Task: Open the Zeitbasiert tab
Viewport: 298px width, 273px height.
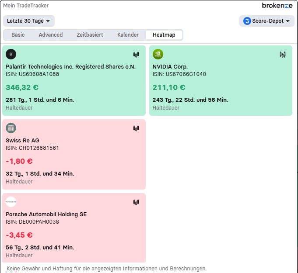Action: coord(90,35)
